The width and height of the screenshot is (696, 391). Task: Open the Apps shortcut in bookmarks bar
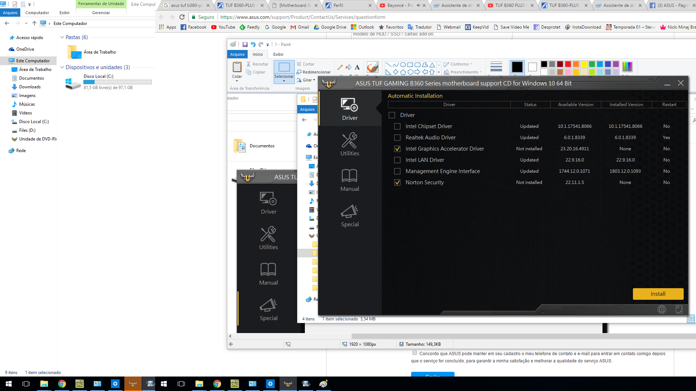(x=167, y=27)
